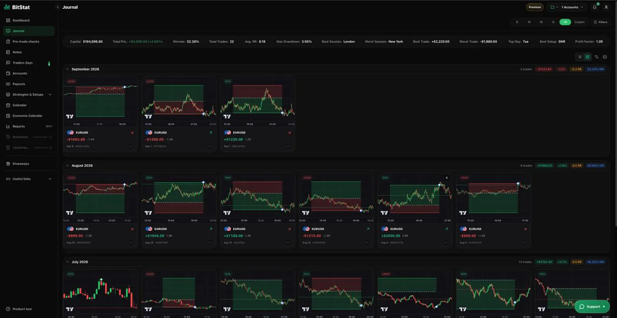The image size is (617, 318).
Task: Select the Q (quarterly) time range
Action: tap(553, 22)
